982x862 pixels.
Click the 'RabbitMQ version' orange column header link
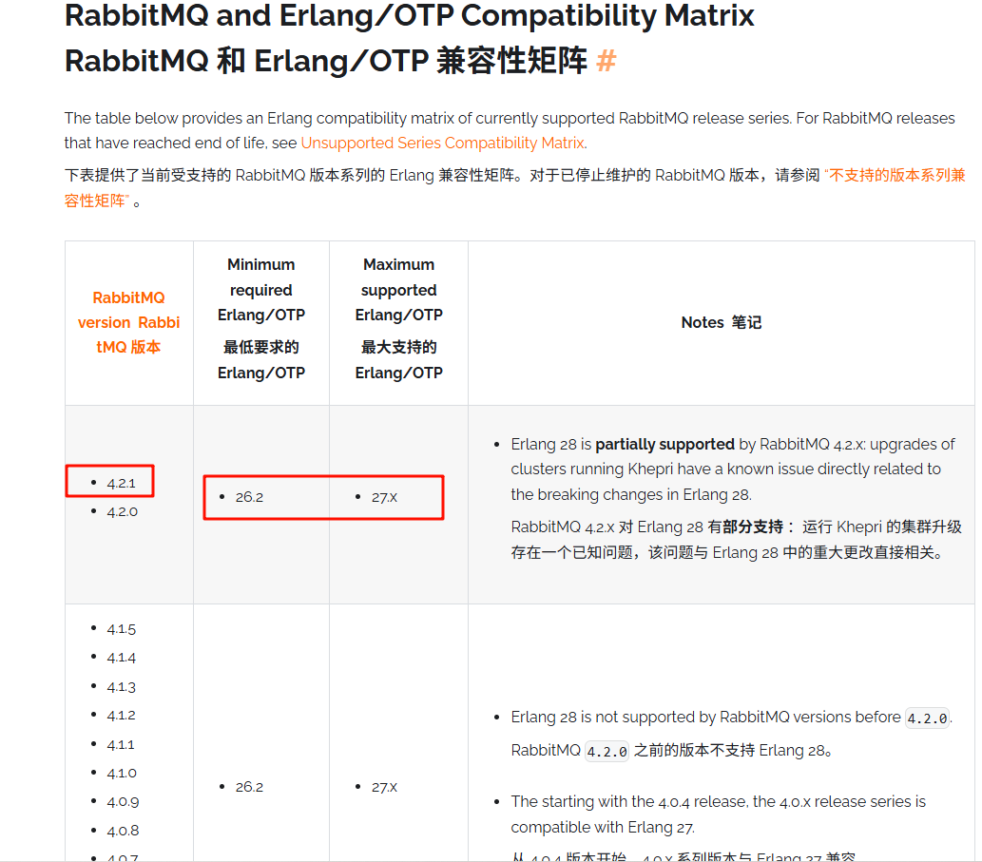(128, 322)
